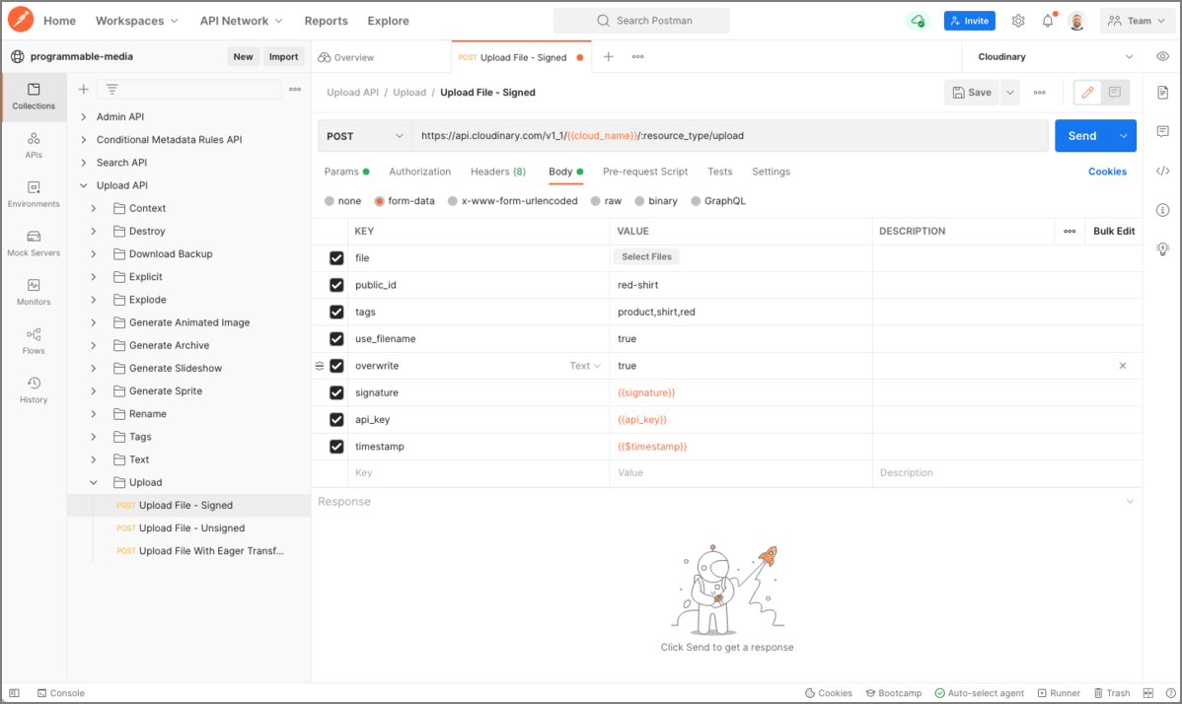Screen dimensions: 1182x704
Task: Open the Pre-request Script tab
Action: click(x=645, y=172)
